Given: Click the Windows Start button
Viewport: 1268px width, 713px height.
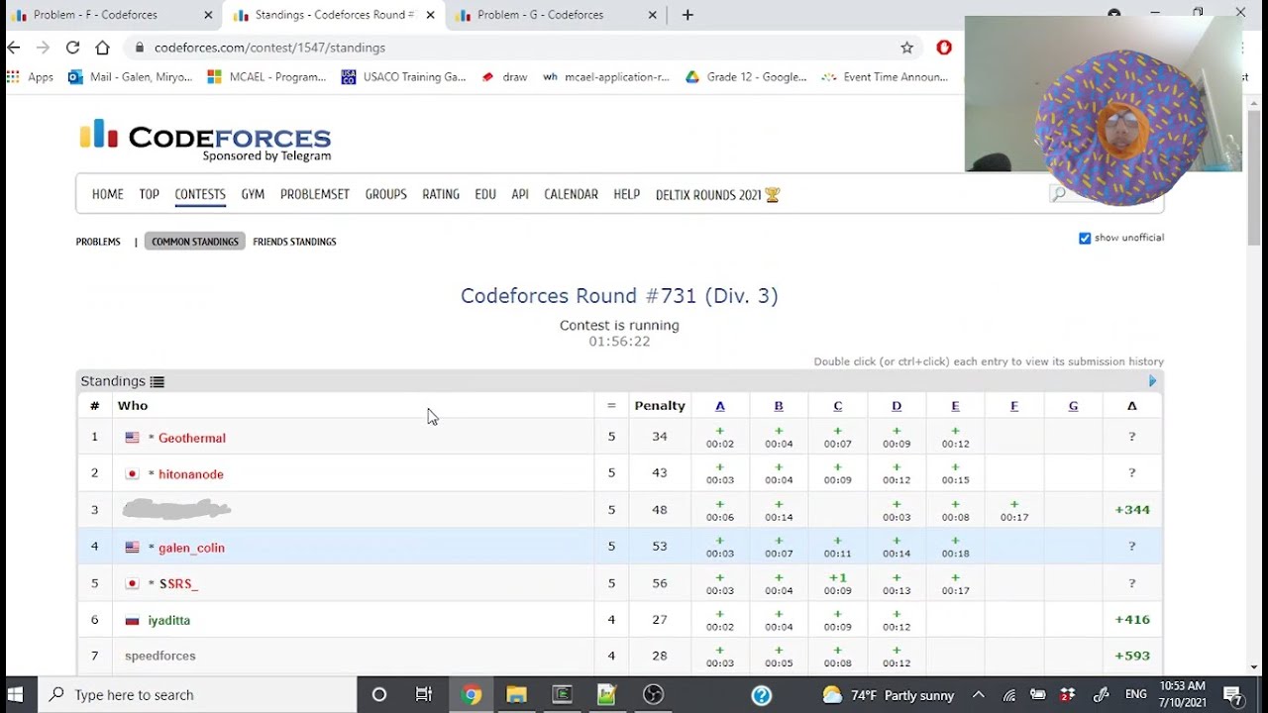Looking at the screenshot, I should click(x=18, y=694).
